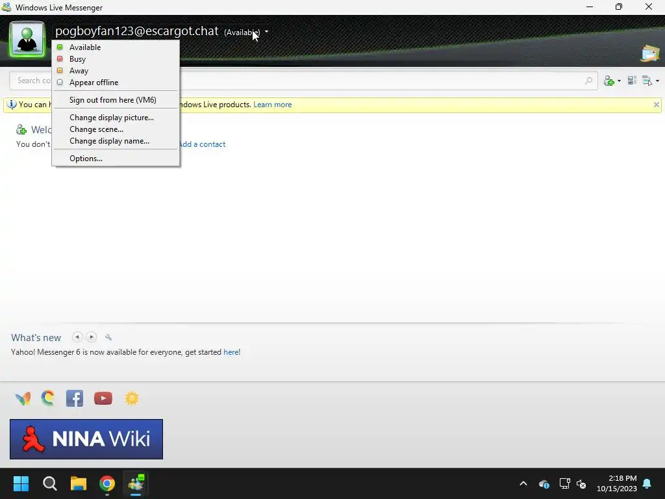Open the Windows Start menu
Screen dimensions: 665x499
pos(21,483)
